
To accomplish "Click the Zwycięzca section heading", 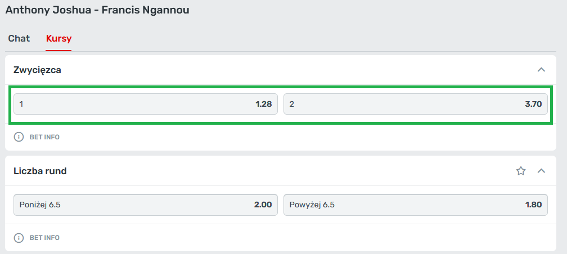I will click(37, 70).
